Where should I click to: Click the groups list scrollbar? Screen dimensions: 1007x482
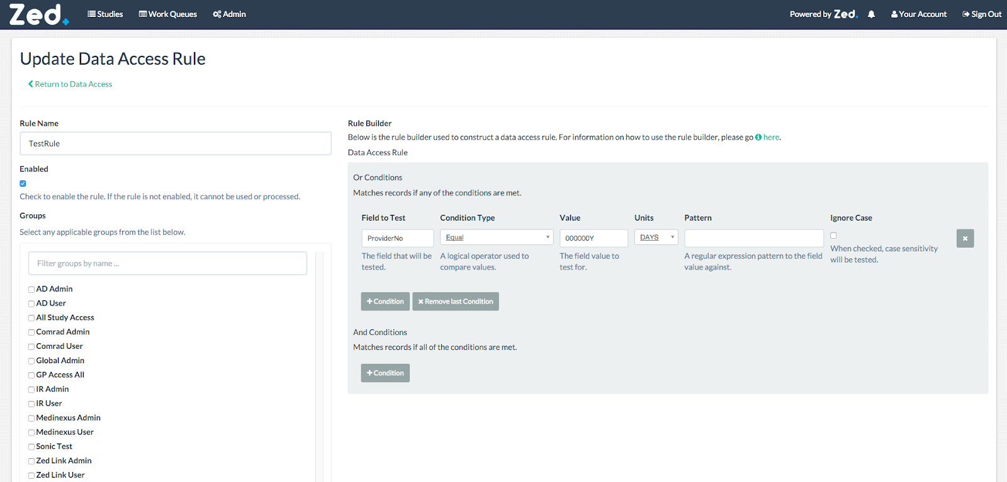[x=319, y=366]
